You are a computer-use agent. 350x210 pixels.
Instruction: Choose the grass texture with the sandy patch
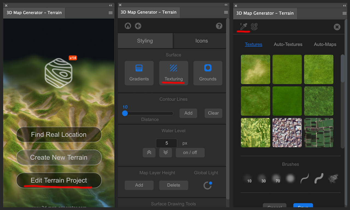click(255, 69)
